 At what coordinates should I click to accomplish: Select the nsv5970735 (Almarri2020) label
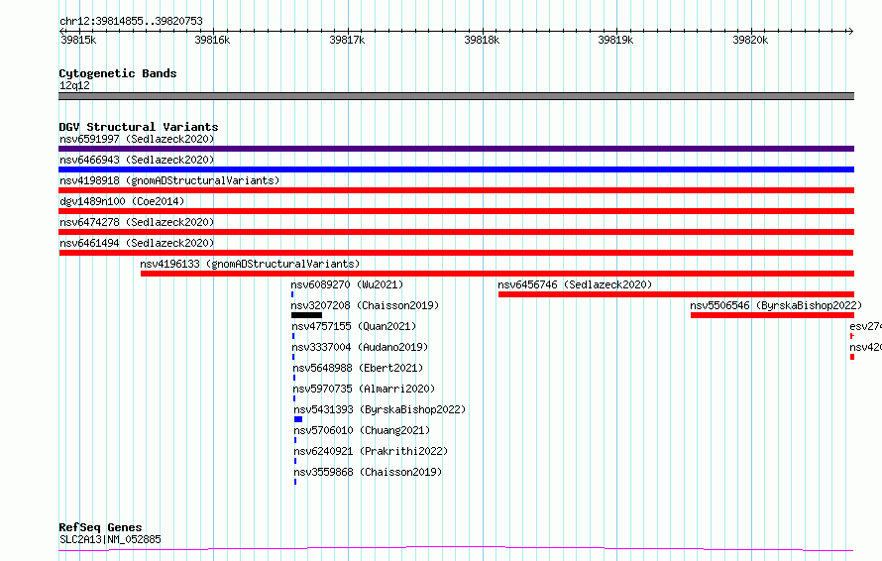(364, 389)
